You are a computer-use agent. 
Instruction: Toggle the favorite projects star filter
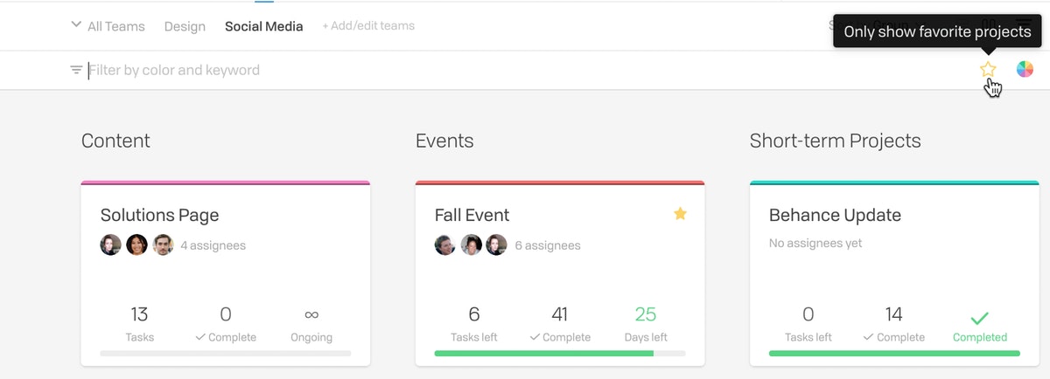point(988,70)
